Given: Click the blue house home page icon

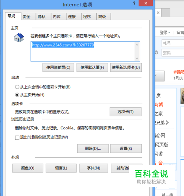Looking at the screenshot, I should pyautogui.click(x=19, y=38).
